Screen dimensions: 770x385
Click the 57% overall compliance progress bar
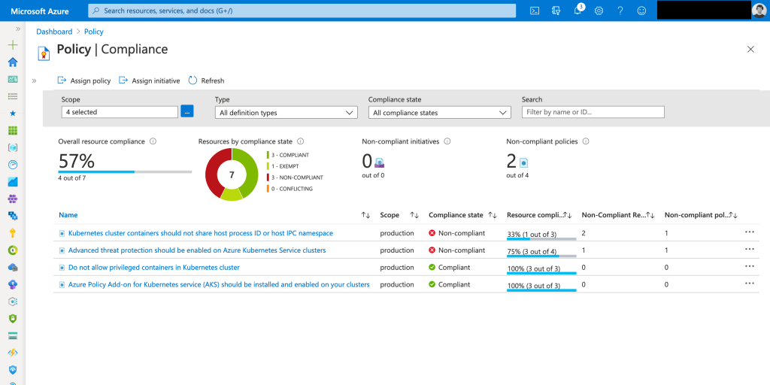(x=125, y=172)
